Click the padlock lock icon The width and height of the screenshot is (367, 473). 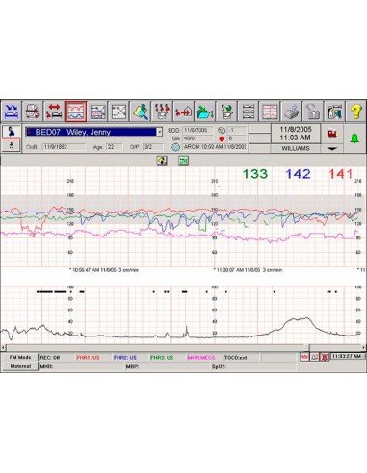point(313,112)
